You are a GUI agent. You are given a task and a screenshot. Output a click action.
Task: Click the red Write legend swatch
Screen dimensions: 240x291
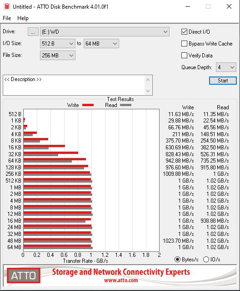click(88, 105)
